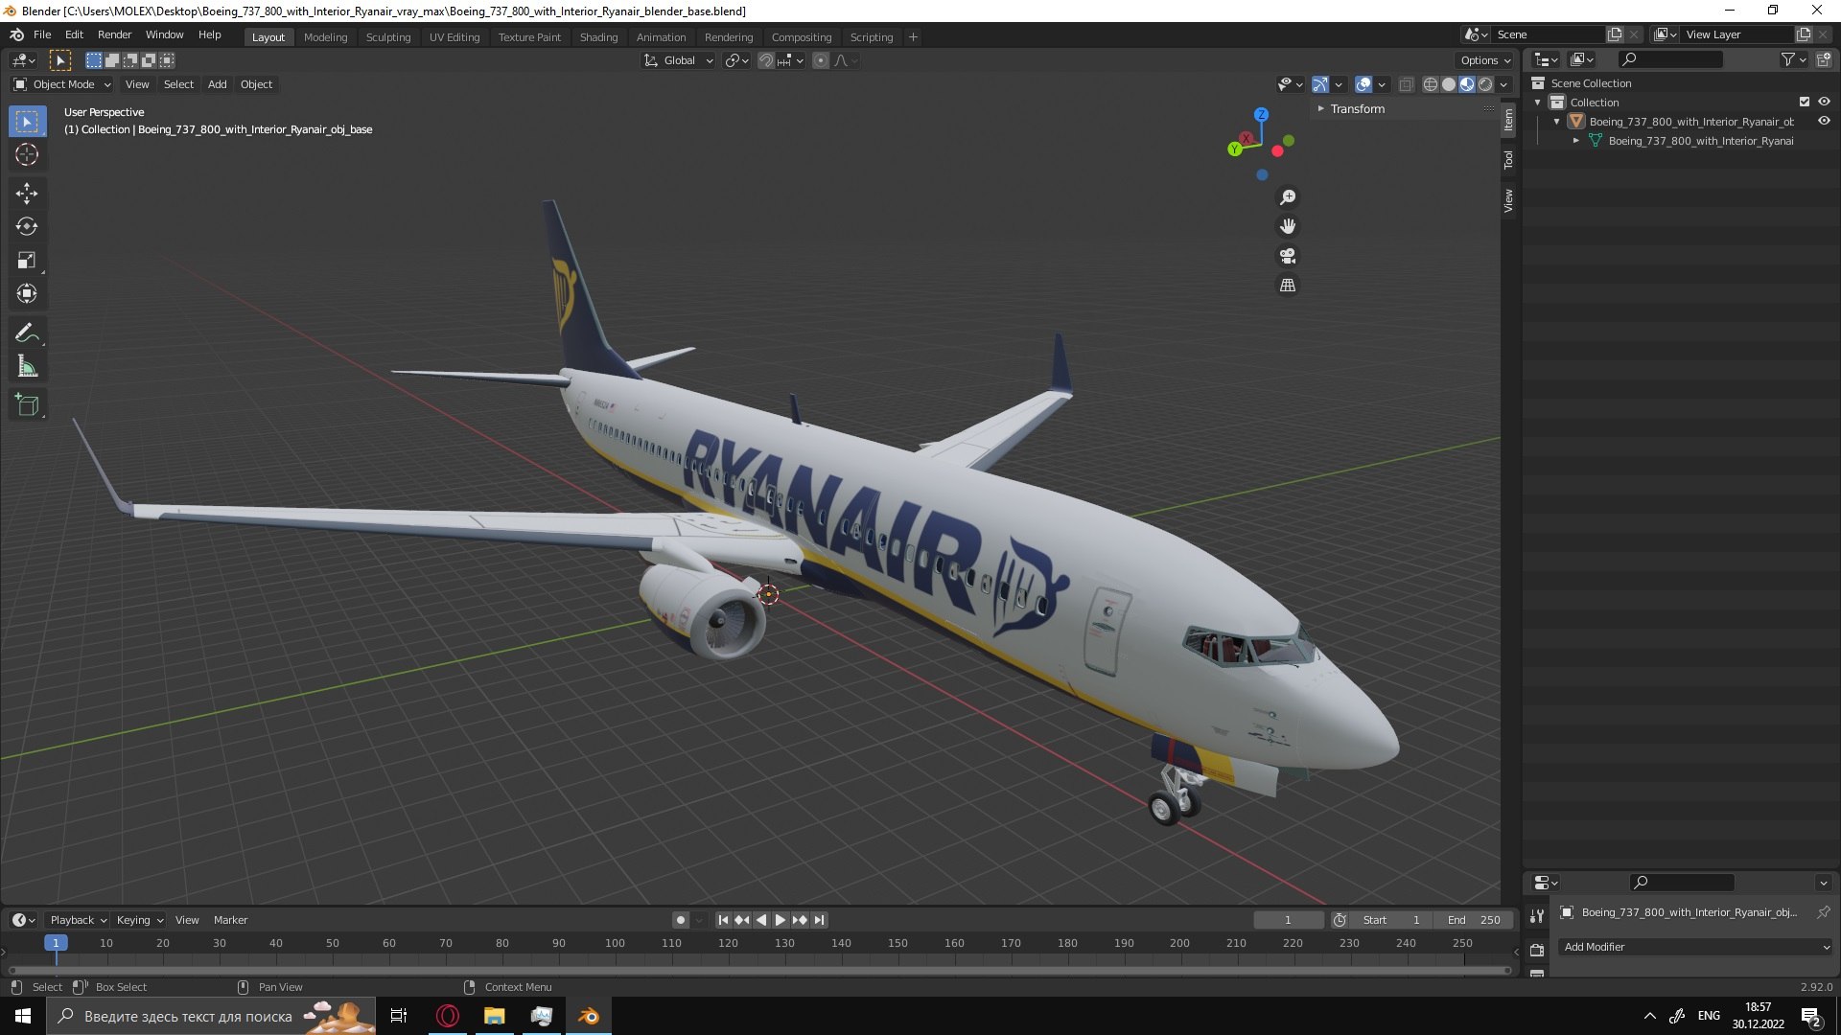Open File Explorer from the taskbar

pos(495,1016)
